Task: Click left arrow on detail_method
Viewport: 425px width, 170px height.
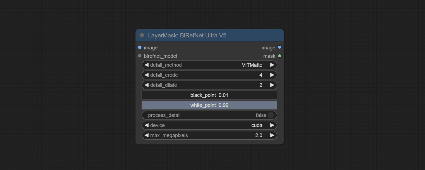Action: [146, 65]
